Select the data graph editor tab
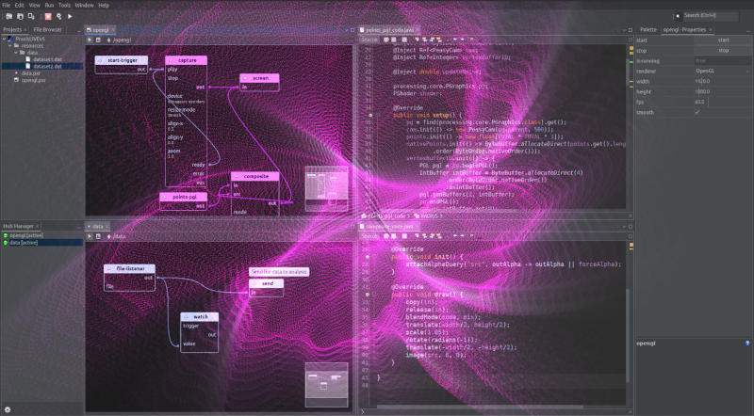 (x=98, y=226)
